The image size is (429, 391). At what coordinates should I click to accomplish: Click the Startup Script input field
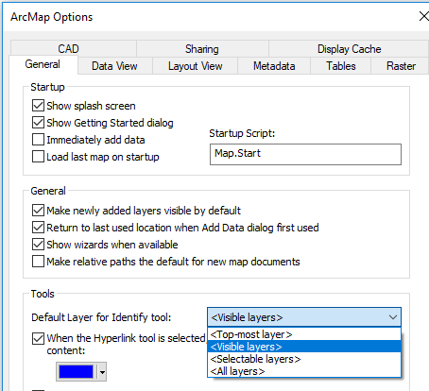[x=305, y=154]
